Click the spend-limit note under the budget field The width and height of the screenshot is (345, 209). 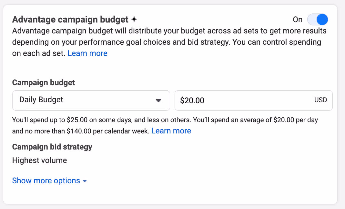[x=165, y=125]
